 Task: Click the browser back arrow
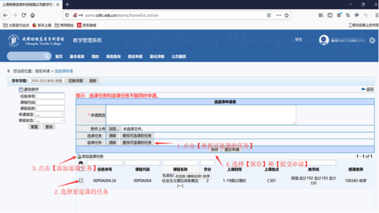tap(6, 15)
